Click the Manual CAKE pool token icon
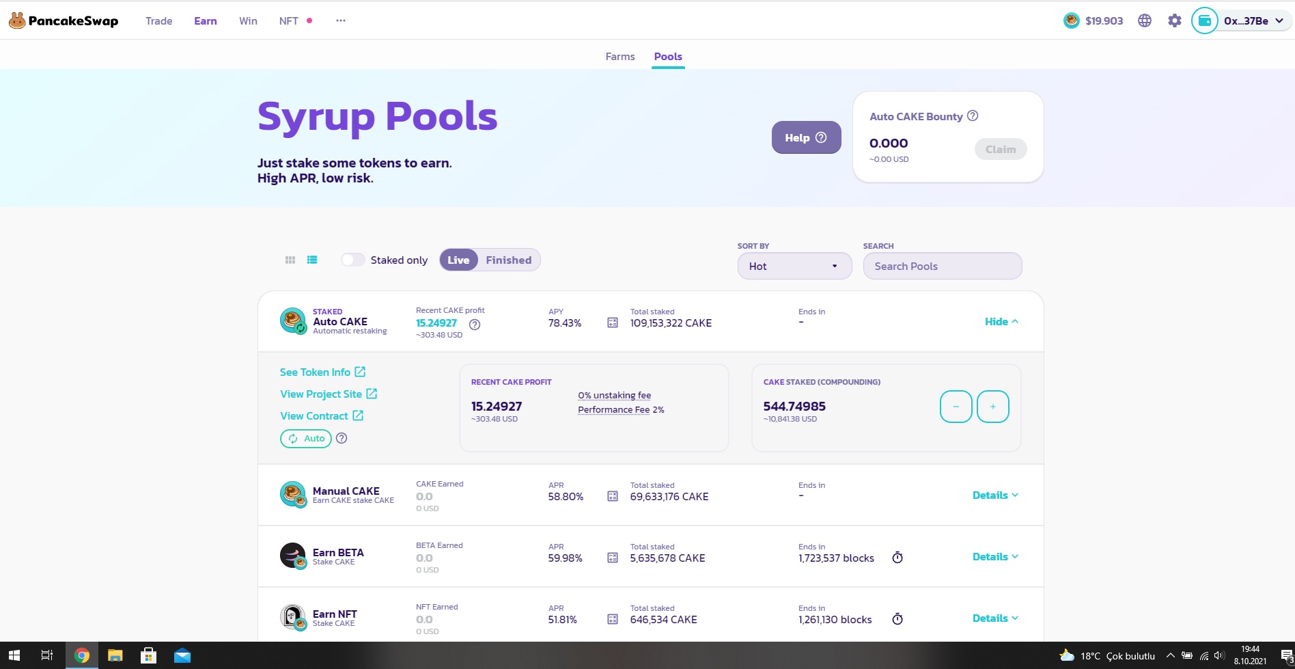1295x669 pixels. pos(293,494)
